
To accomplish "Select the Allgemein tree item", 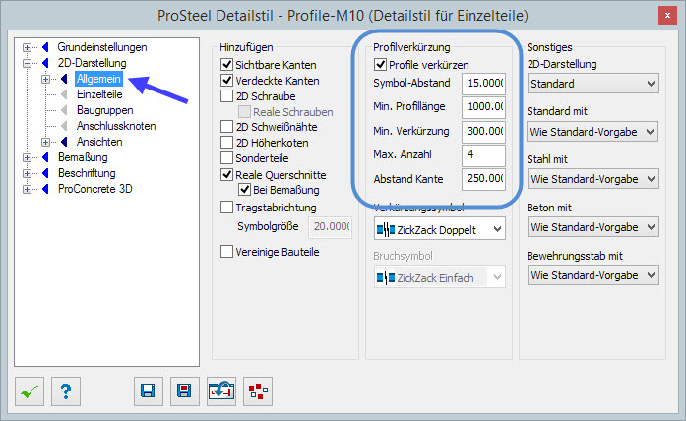I will [x=98, y=79].
